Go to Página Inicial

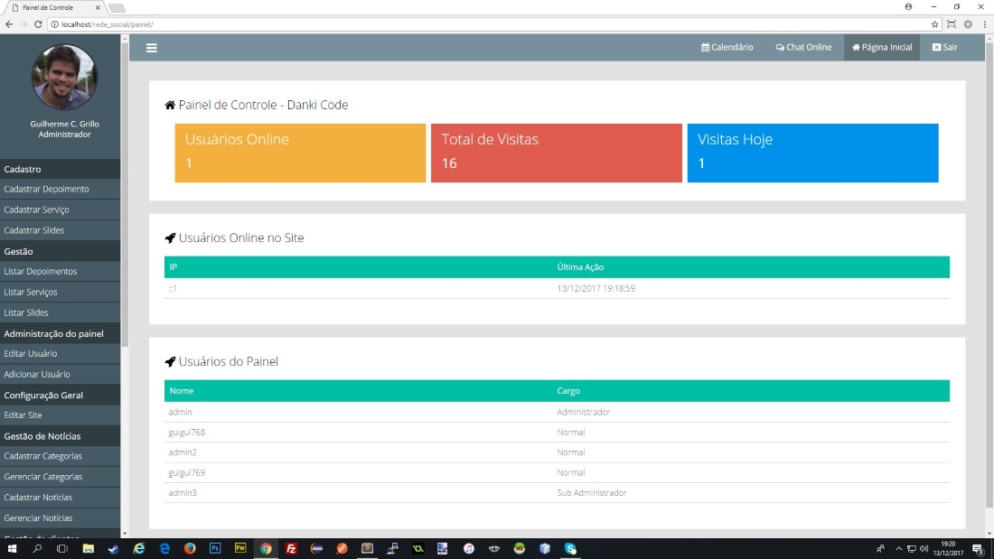(882, 48)
